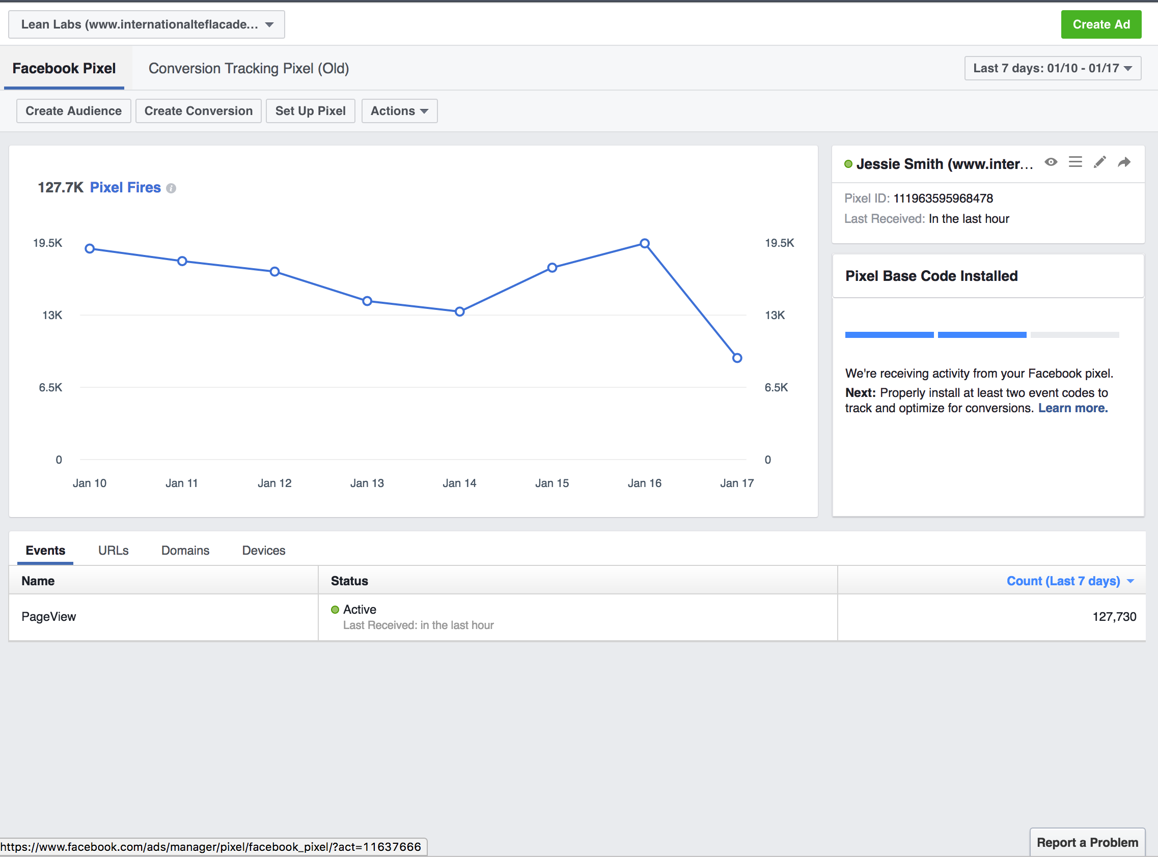Click the eye icon in the pixel card
Viewport: 1158px width, 857px height.
tap(1051, 162)
